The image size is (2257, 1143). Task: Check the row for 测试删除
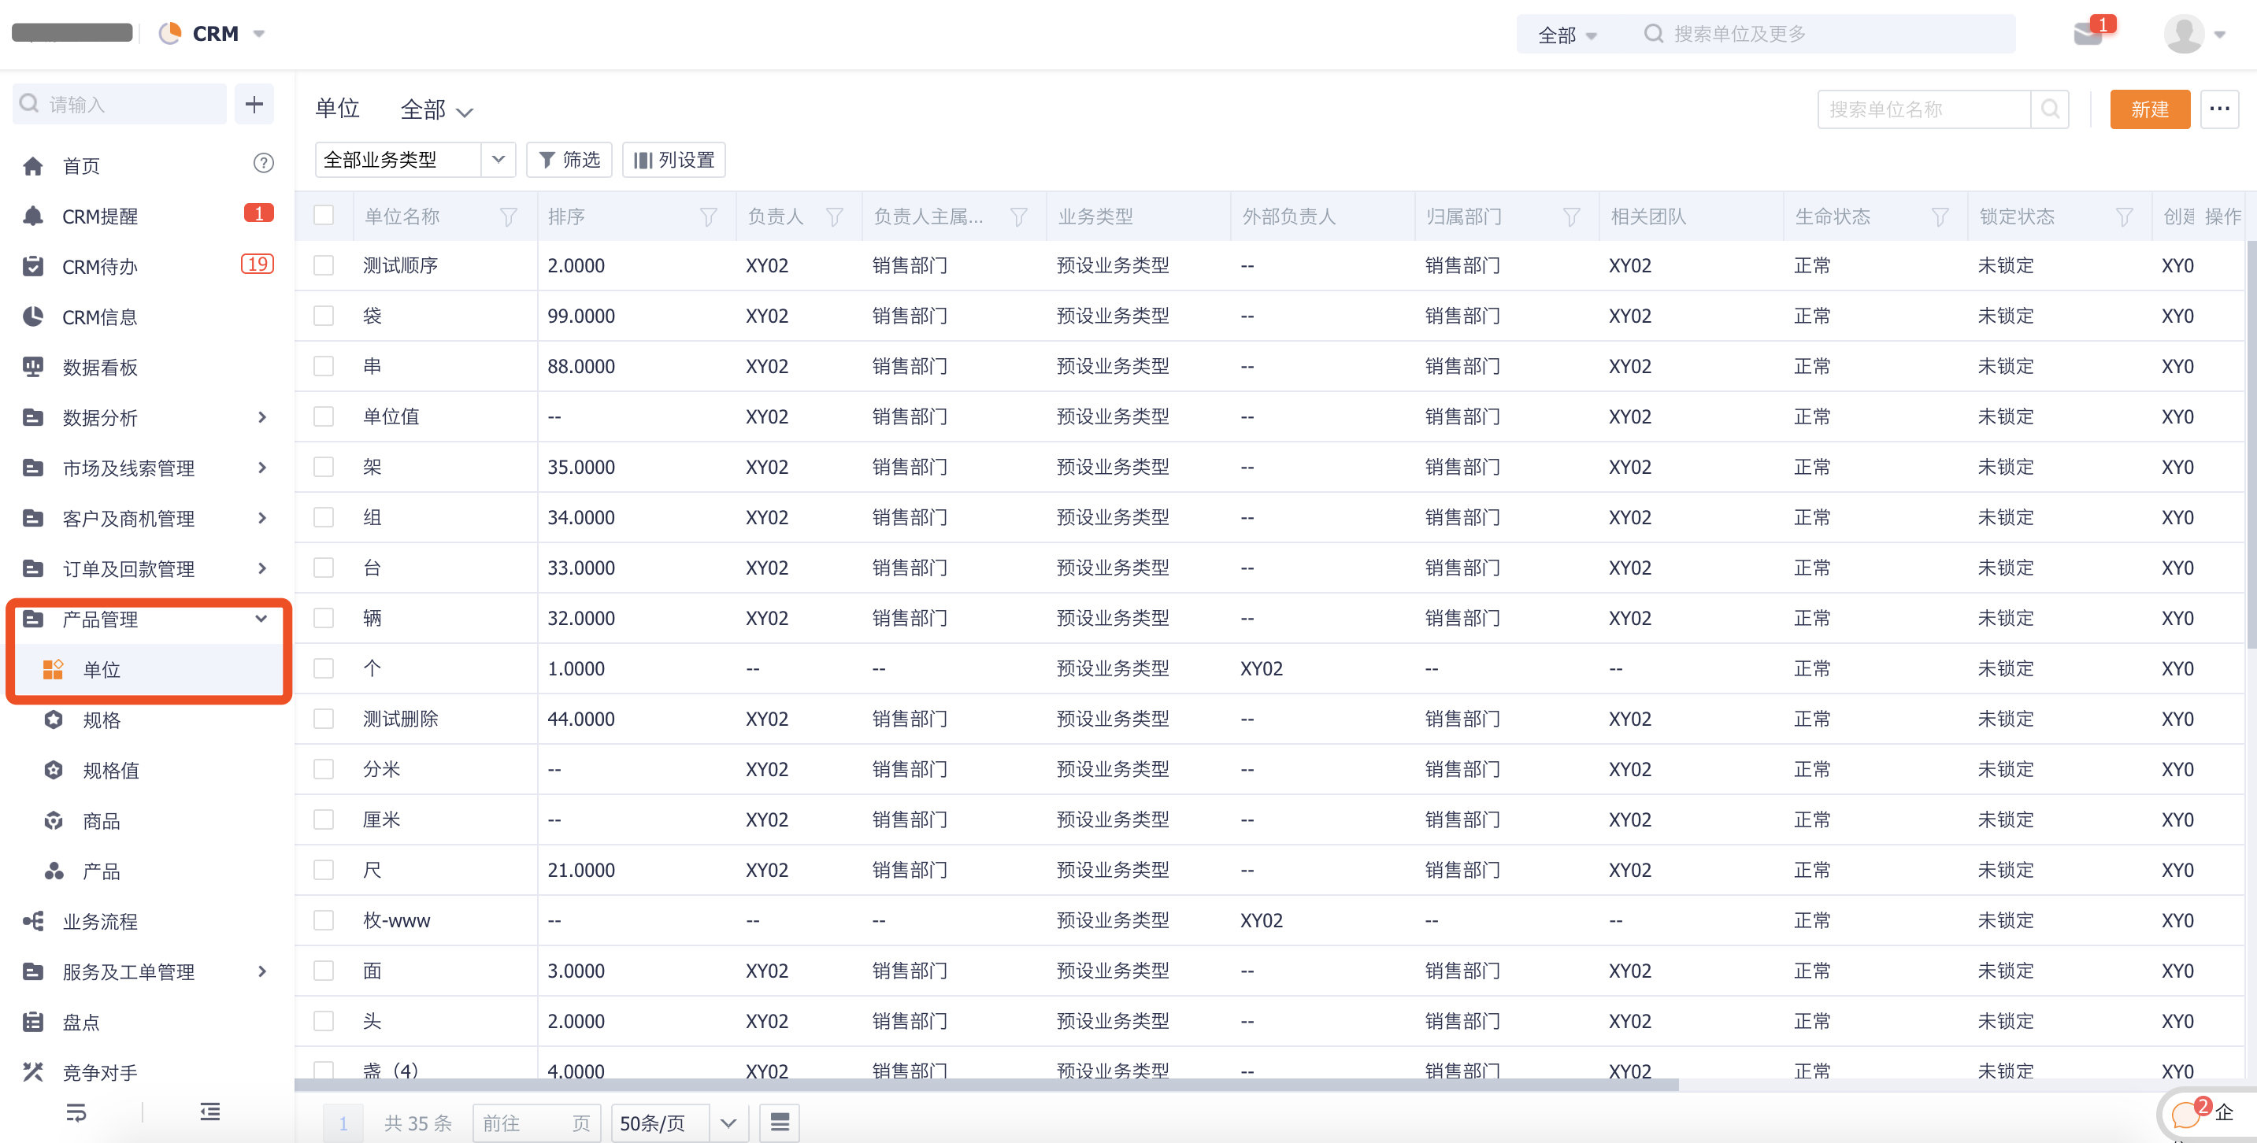[324, 719]
